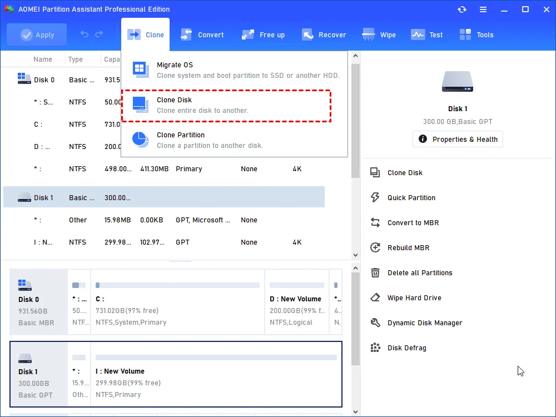Click scroll-up arrow of partition list
The image size is (556, 417).
click(355, 56)
